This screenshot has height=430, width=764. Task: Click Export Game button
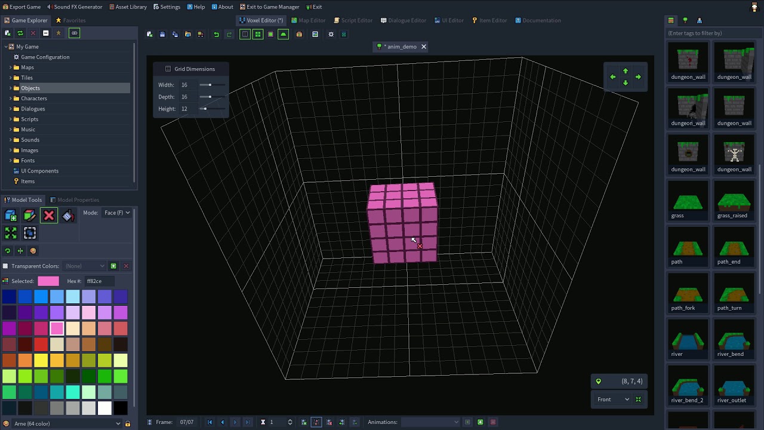21,7
